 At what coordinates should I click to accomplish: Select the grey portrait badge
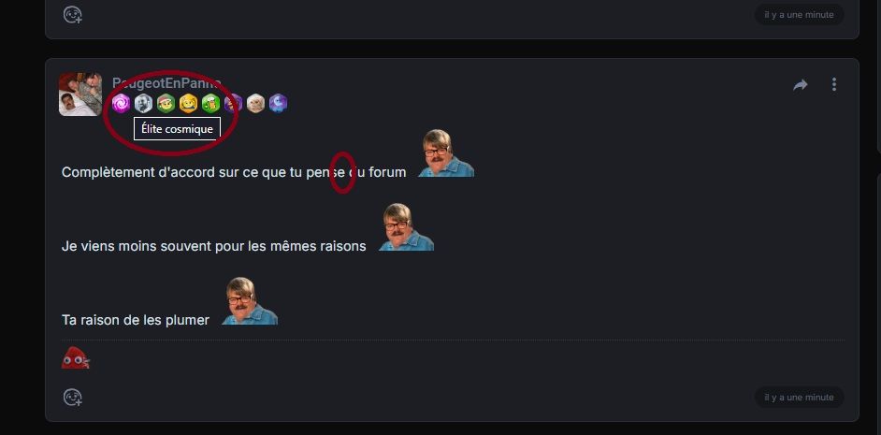(x=143, y=104)
